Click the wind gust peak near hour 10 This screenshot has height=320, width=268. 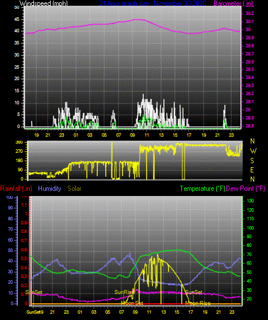(x=143, y=95)
